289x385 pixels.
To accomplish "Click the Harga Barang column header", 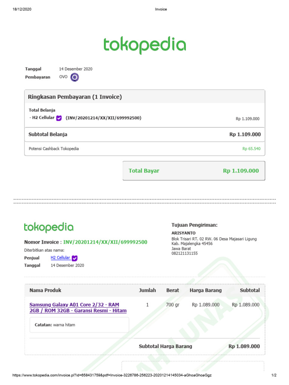I will [x=205, y=290].
